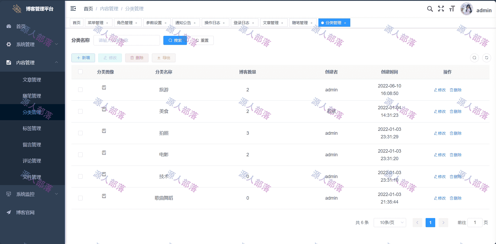Open 随笔管理 in the sidebar

pos(32,96)
